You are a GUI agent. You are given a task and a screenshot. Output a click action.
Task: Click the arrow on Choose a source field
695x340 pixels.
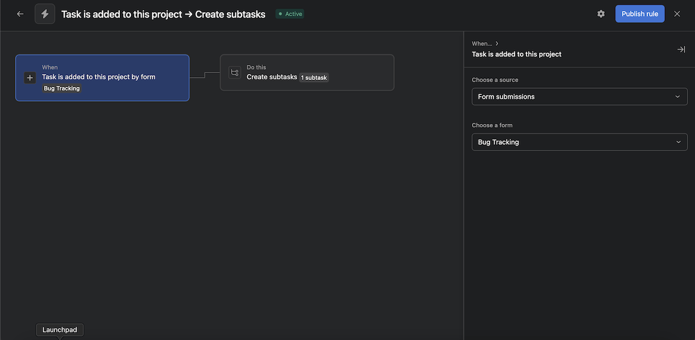[678, 97]
